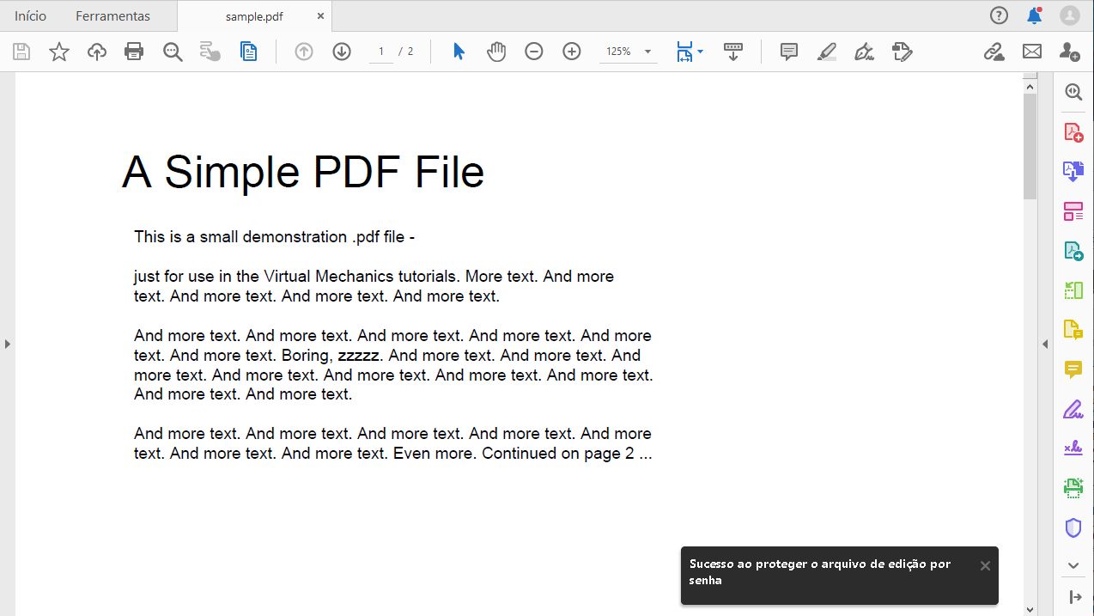The width and height of the screenshot is (1094, 616).
Task: Go to next page arrow
Action: point(342,52)
